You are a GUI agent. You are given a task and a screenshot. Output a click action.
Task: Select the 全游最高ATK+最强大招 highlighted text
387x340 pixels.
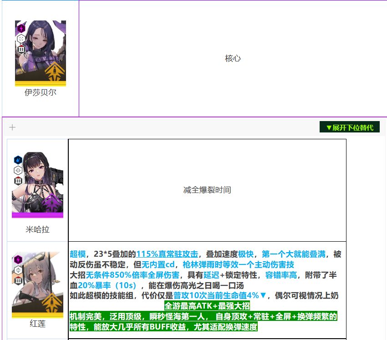(207, 306)
